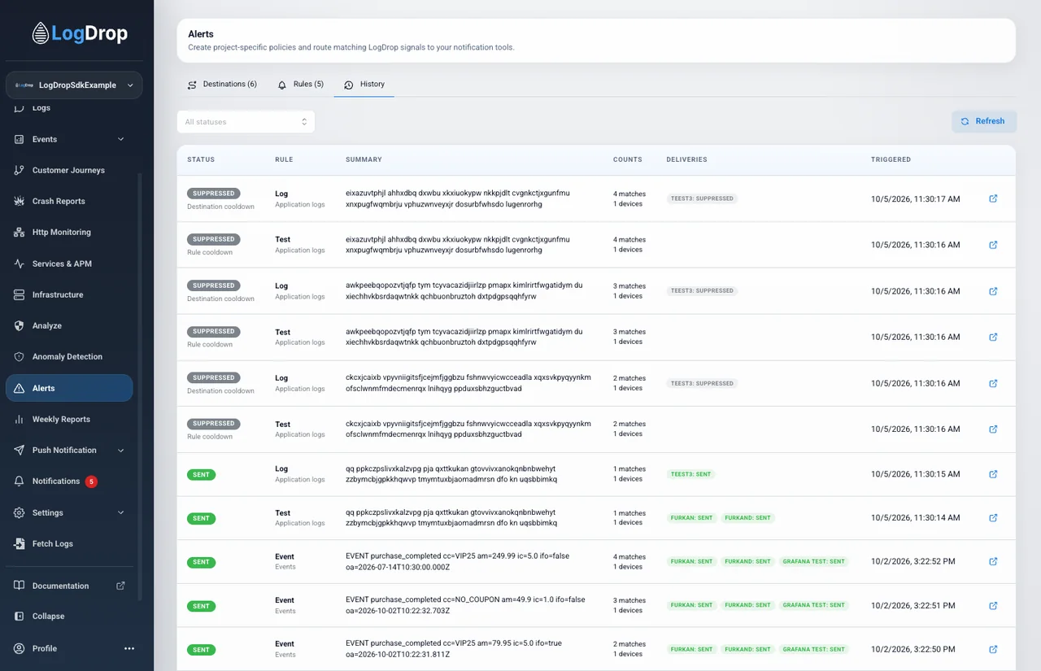Open the LogDropSdkExample project selector

click(x=74, y=85)
